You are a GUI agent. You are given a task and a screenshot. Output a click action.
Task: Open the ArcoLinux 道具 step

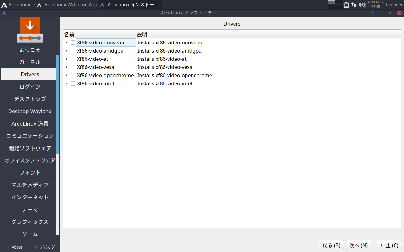coord(30,124)
